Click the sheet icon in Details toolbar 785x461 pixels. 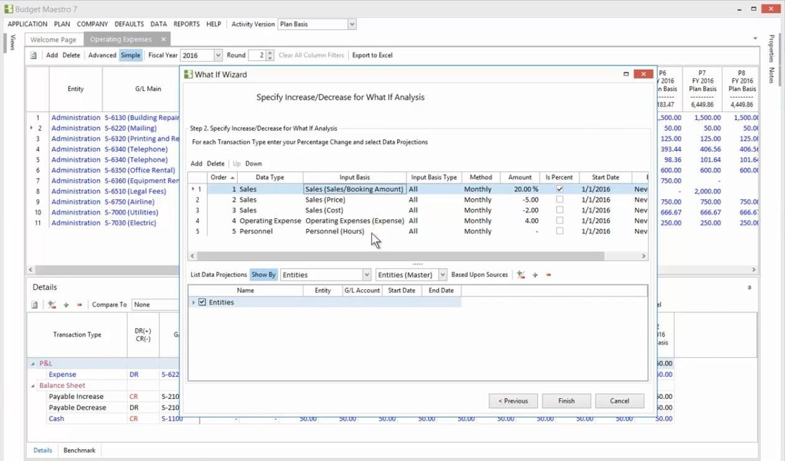pyautogui.click(x=34, y=305)
